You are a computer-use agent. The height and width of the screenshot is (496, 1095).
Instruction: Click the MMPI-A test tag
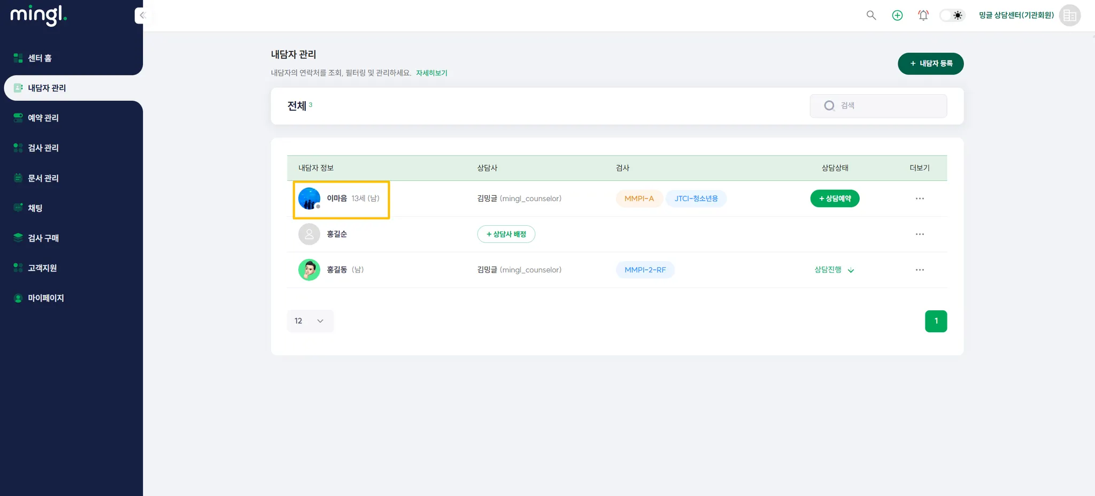click(x=639, y=199)
